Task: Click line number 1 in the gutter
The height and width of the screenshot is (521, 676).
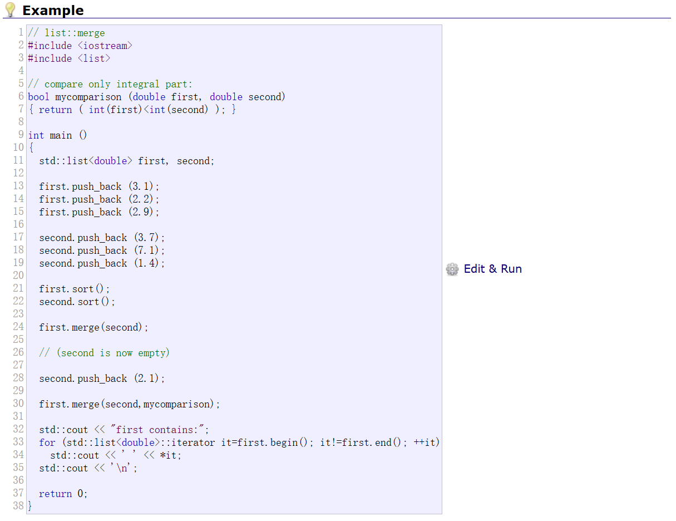Action: [x=21, y=33]
